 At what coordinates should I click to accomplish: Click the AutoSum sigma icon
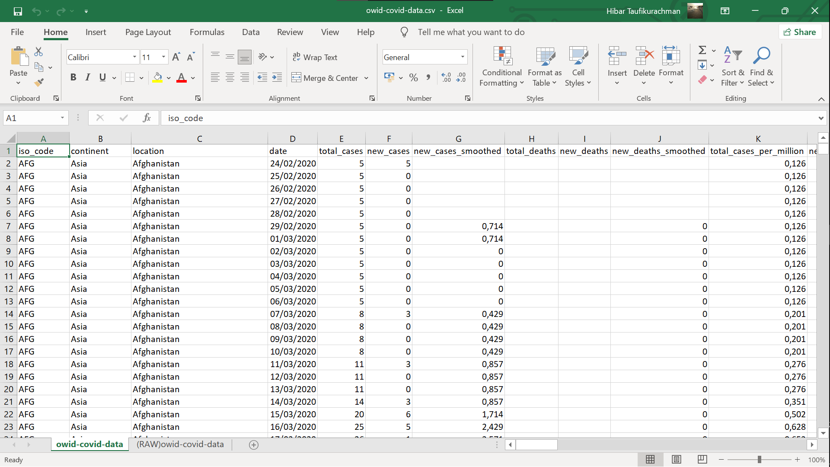pyautogui.click(x=702, y=50)
